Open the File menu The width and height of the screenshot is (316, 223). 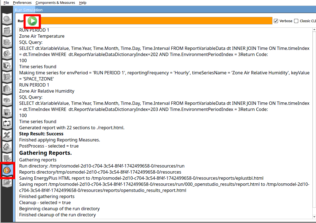[6, 3]
